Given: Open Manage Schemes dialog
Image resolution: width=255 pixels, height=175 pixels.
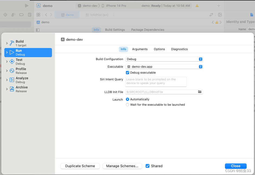Looking at the screenshot, I should point(122,166).
